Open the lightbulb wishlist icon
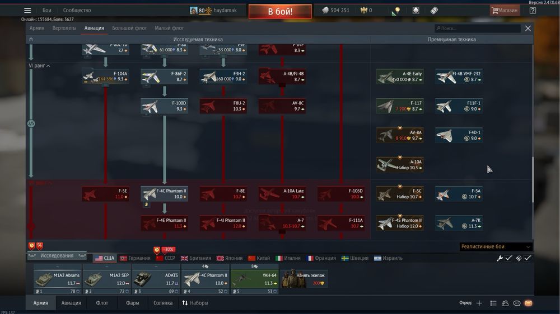This screenshot has height=314, width=560. click(x=396, y=11)
